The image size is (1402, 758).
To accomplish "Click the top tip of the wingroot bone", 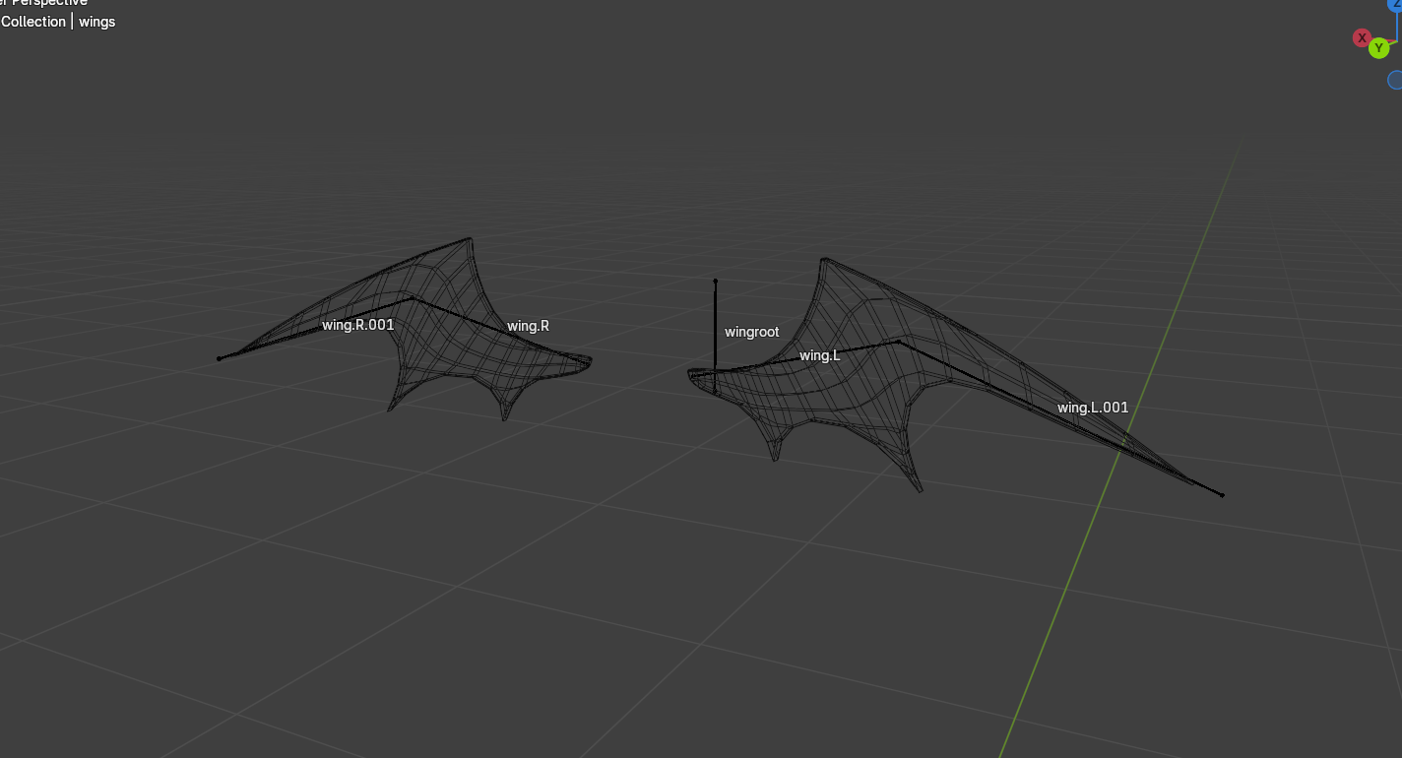I will pos(716,282).
